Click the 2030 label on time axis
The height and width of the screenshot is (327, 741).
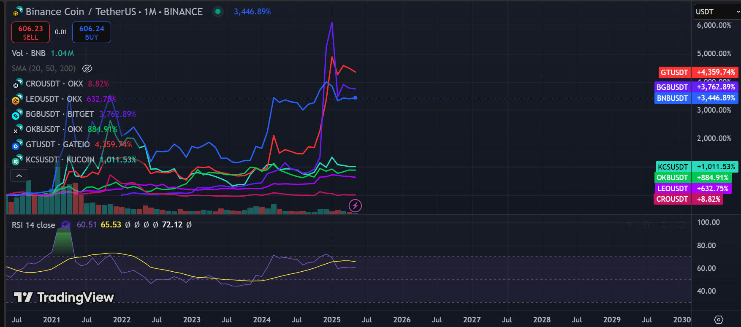pyautogui.click(x=682, y=320)
